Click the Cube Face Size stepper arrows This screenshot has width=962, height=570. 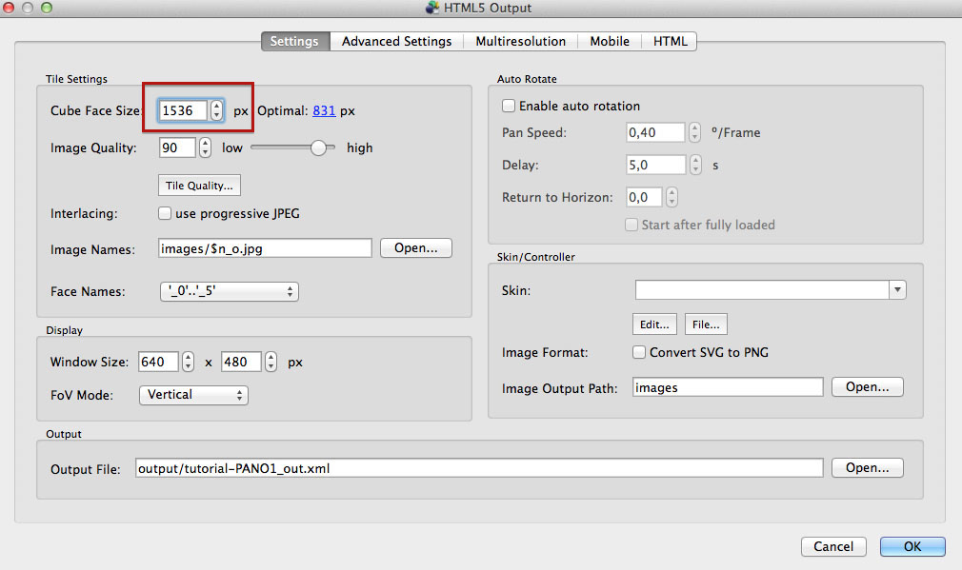pyautogui.click(x=216, y=110)
